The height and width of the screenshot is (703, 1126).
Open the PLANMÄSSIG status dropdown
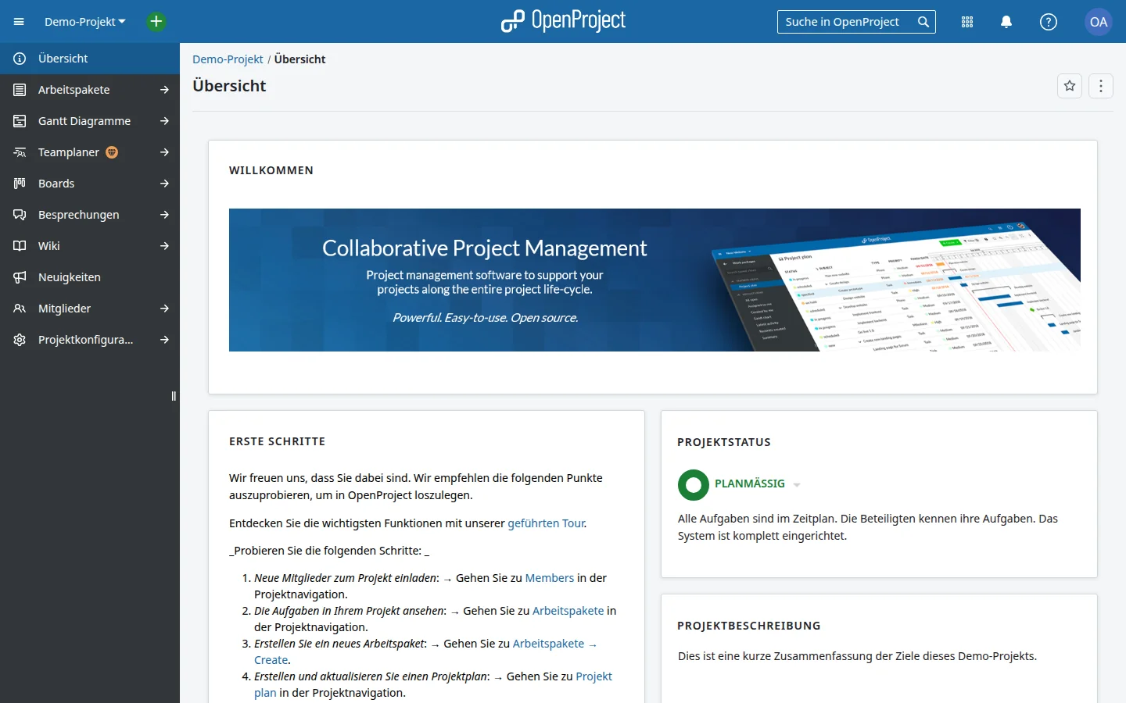click(x=797, y=484)
